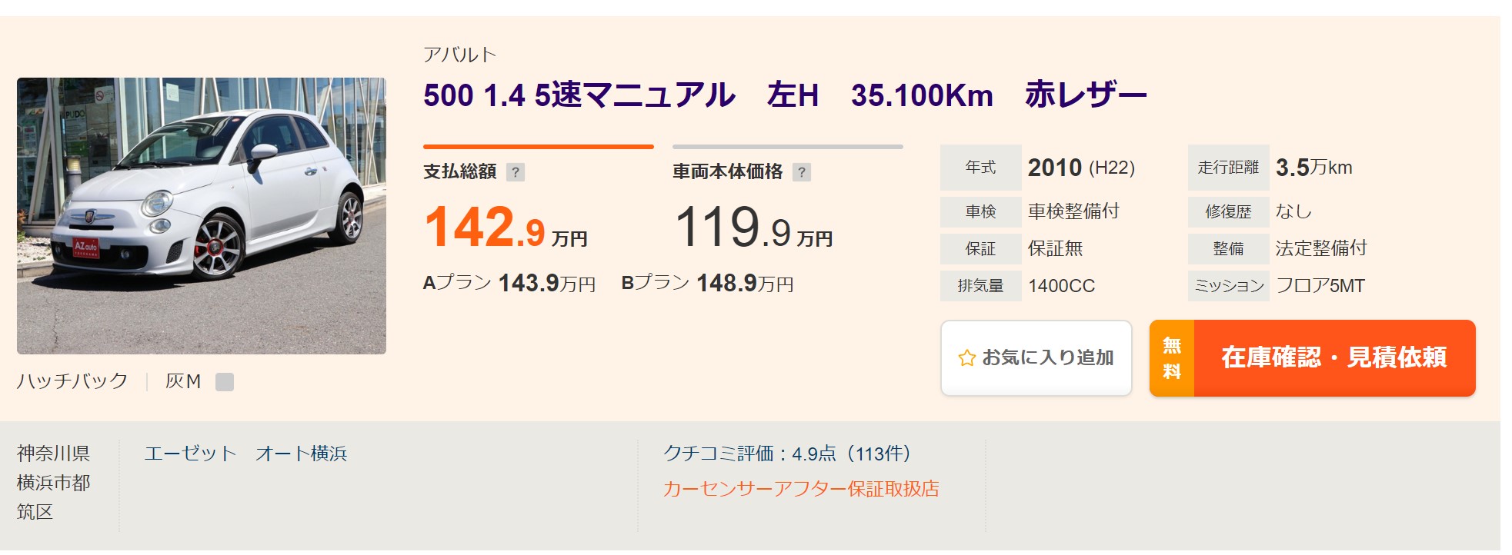Open the white Abarth 500 car photo
This screenshot has height=555, width=1512.
202,215
